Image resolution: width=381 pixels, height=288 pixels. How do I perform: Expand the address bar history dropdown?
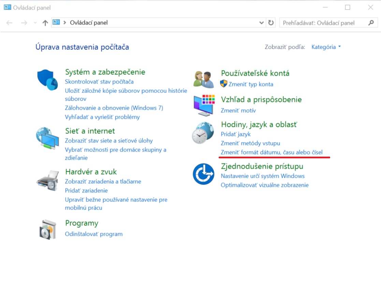coord(262,23)
